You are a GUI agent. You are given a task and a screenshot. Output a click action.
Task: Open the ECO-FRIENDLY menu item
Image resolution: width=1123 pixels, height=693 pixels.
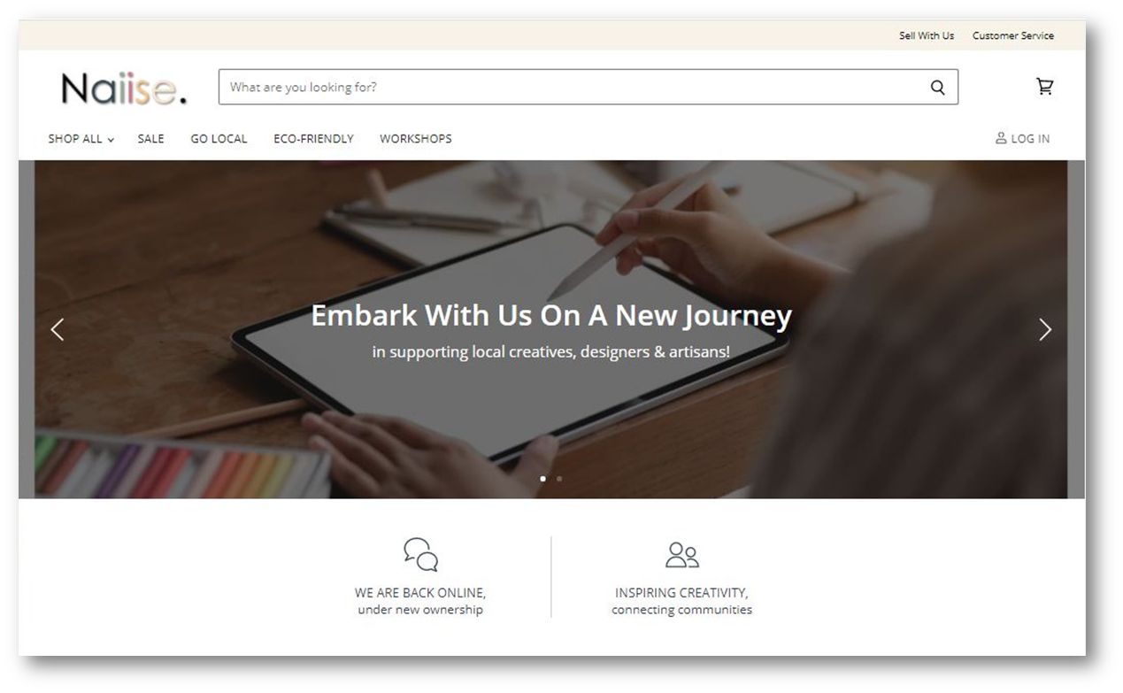coord(313,139)
